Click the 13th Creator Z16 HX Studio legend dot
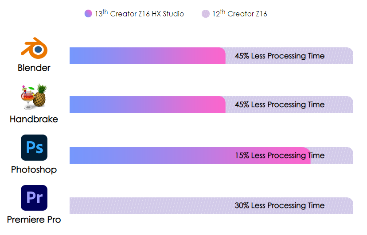The image size is (367, 235). [x=88, y=14]
